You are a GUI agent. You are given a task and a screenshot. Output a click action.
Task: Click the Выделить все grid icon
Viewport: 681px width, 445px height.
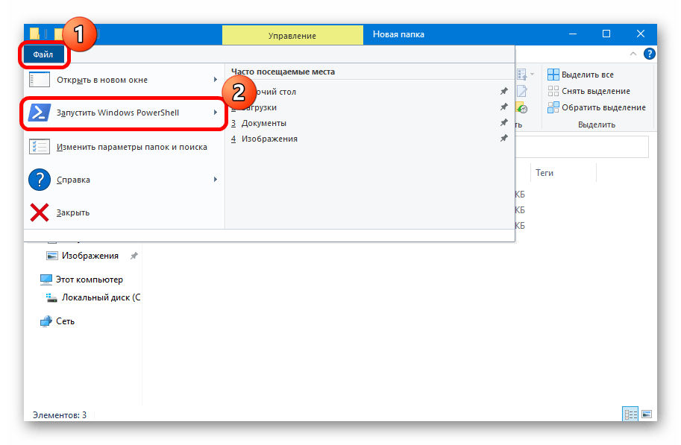click(553, 75)
